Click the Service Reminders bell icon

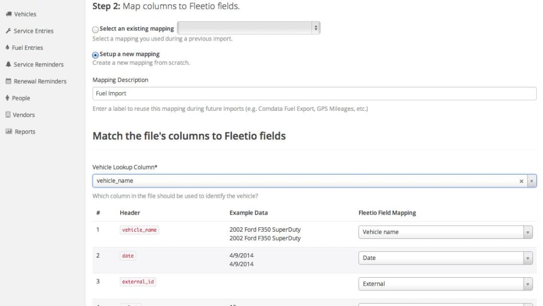8,65
